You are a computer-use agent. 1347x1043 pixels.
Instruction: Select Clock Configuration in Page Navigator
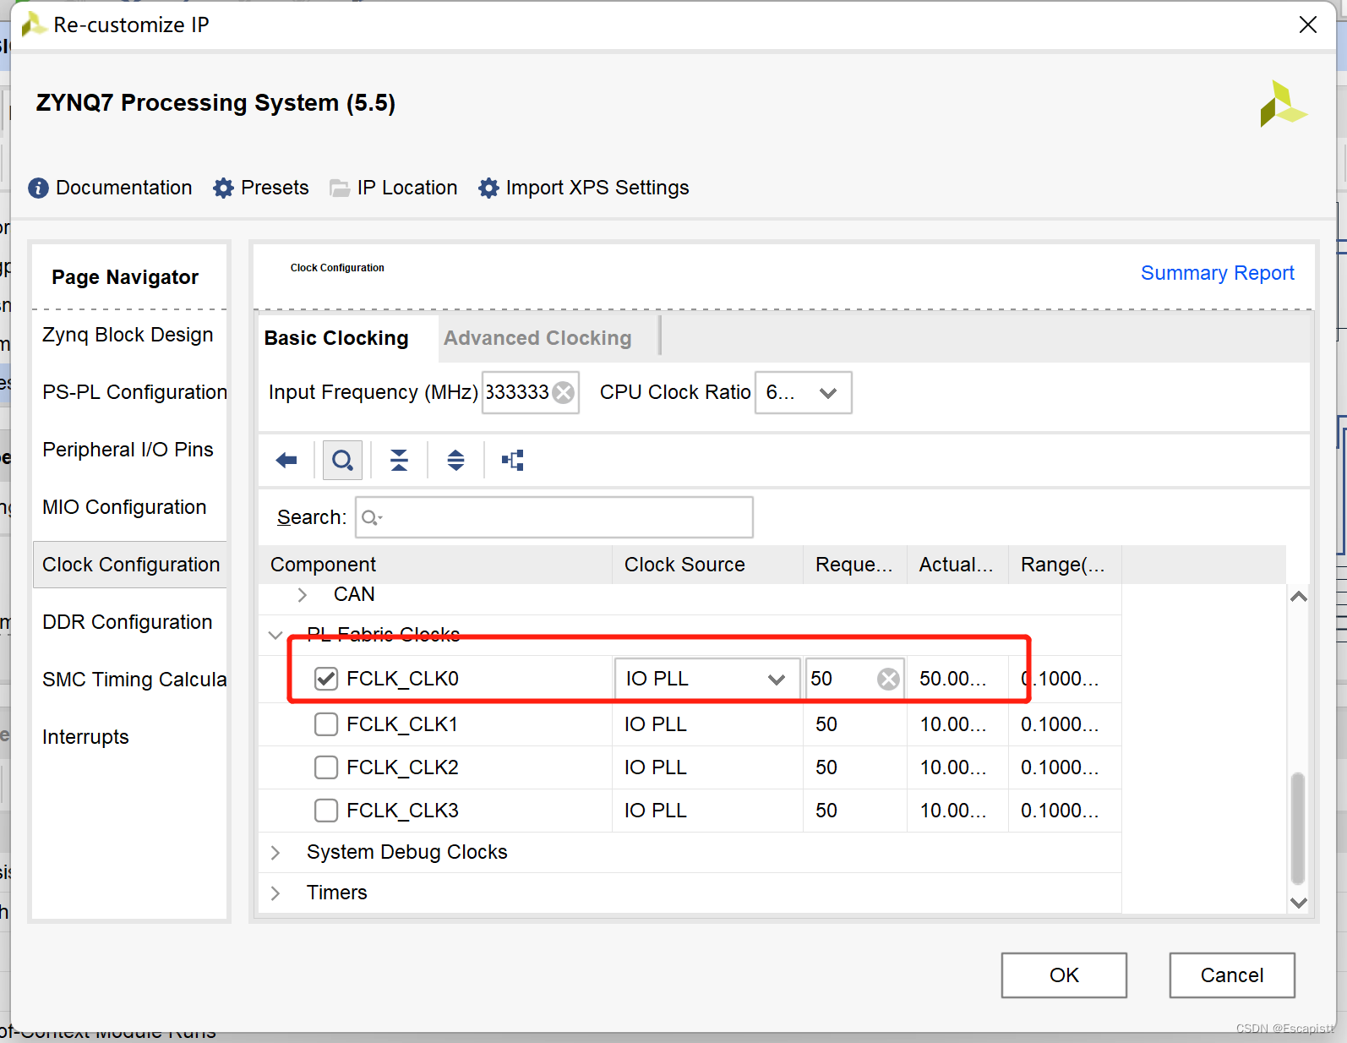click(x=130, y=565)
